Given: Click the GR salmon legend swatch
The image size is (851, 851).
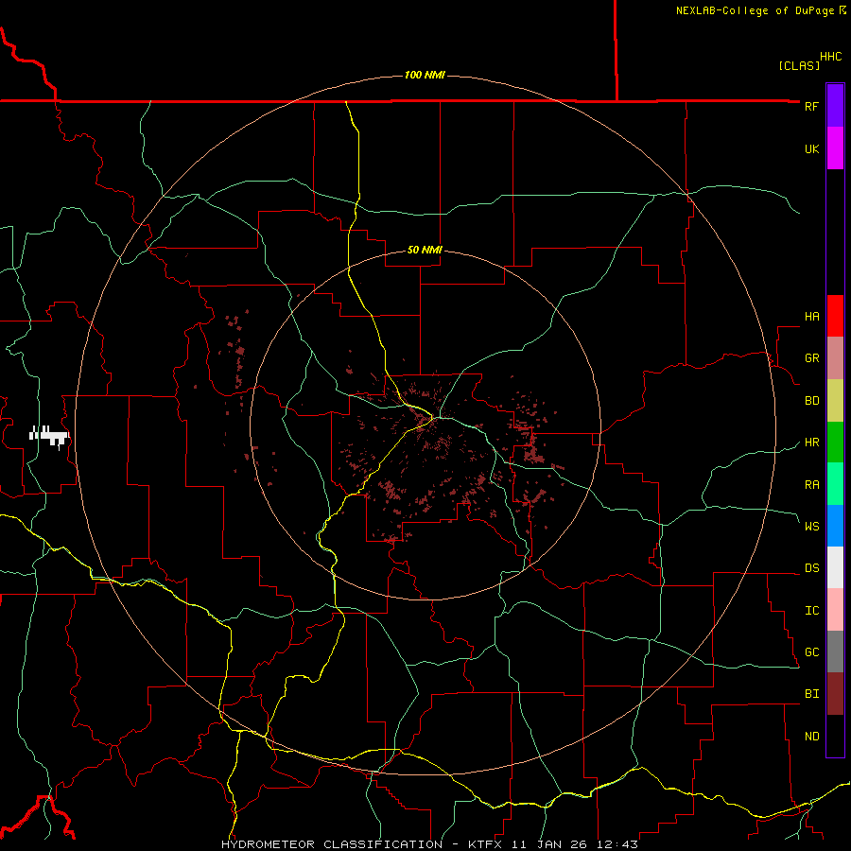Looking at the screenshot, I should [835, 358].
